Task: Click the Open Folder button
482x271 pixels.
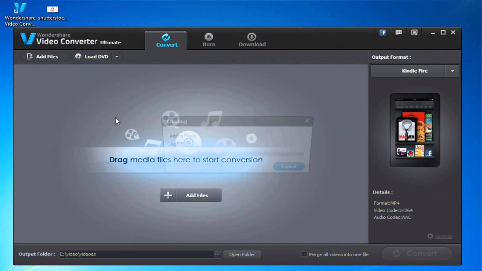Action: point(242,254)
